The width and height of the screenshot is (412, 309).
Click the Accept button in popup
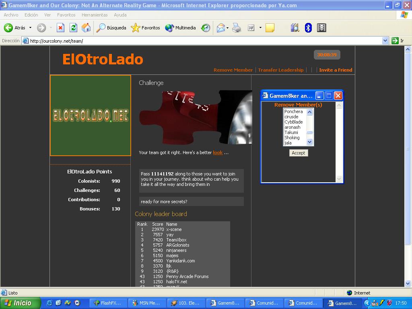(299, 153)
